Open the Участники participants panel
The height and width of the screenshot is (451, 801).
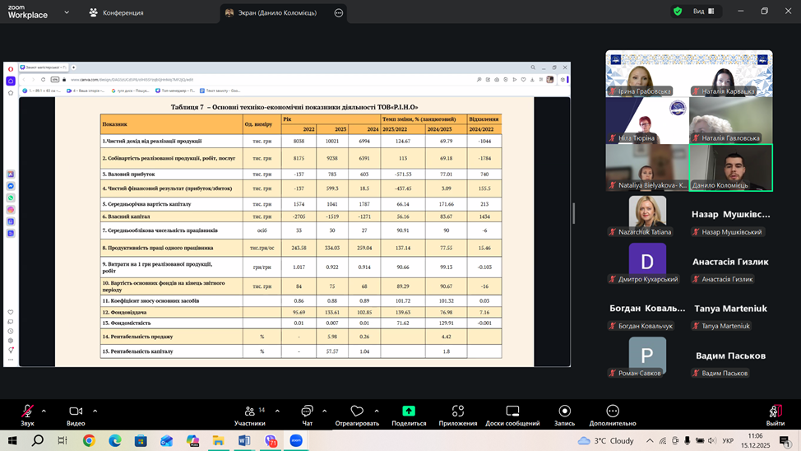250,411
